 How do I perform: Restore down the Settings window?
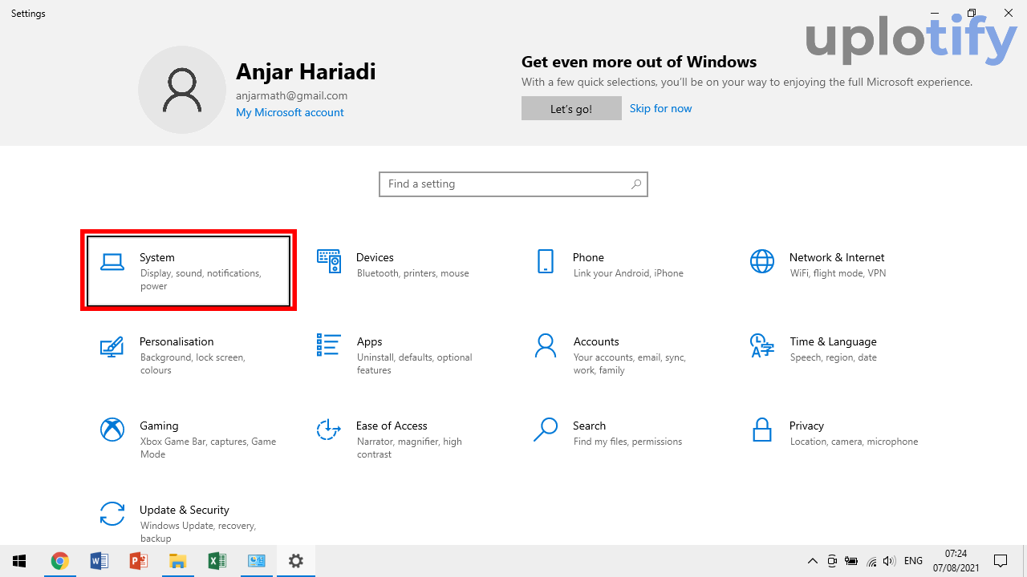pyautogui.click(x=972, y=13)
